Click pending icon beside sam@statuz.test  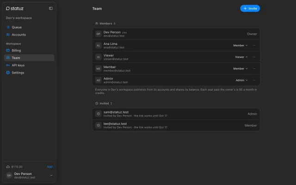click(x=99, y=114)
